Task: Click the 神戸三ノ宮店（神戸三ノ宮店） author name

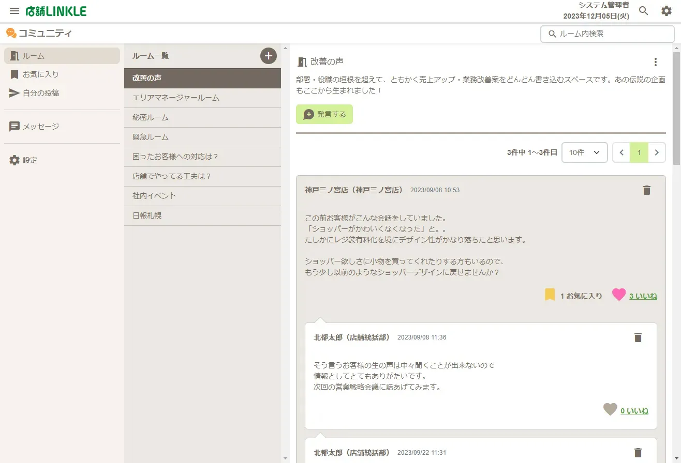Action: pos(354,190)
